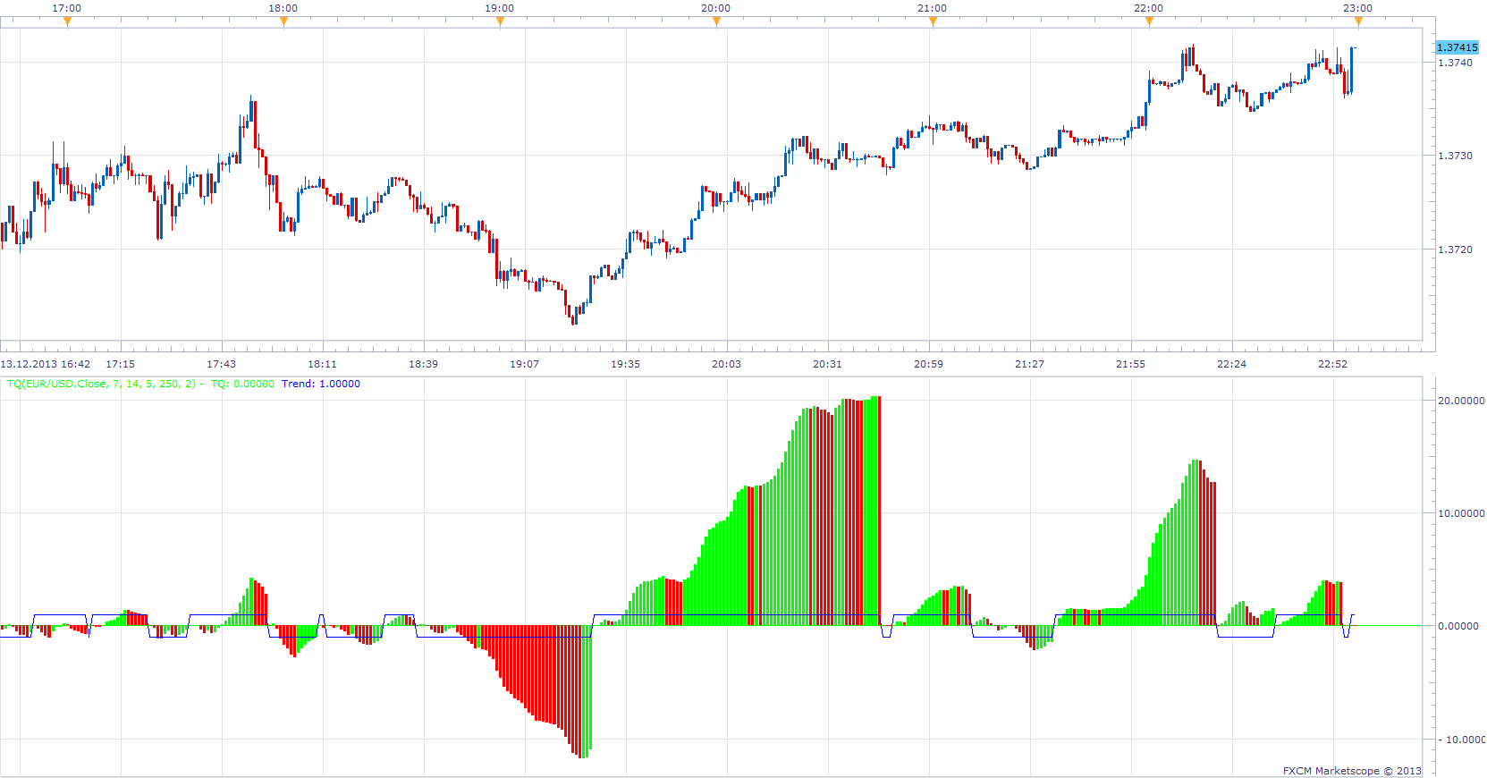This screenshot has width=1487, height=778.
Task: Click the 19:07 time axis label
Action: click(525, 364)
